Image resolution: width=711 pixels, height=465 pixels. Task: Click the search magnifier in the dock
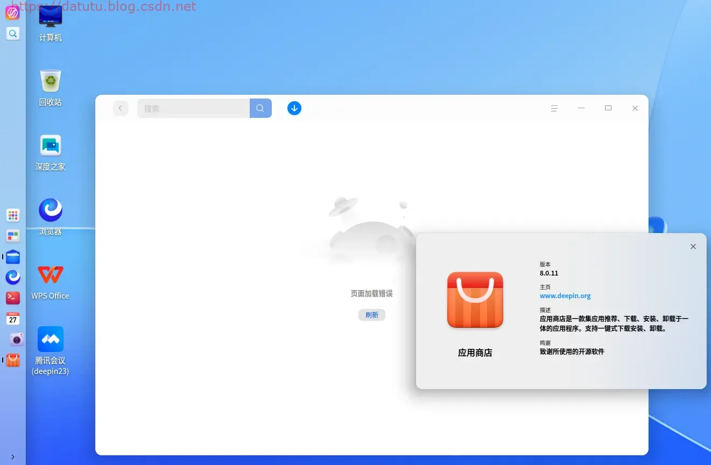click(x=13, y=33)
